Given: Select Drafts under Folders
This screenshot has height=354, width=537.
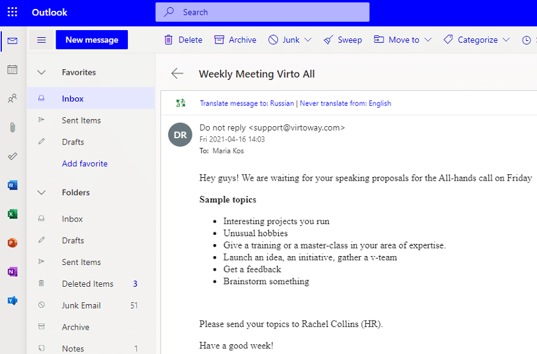Looking at the screenshot, I should click(x=91, y=241).
